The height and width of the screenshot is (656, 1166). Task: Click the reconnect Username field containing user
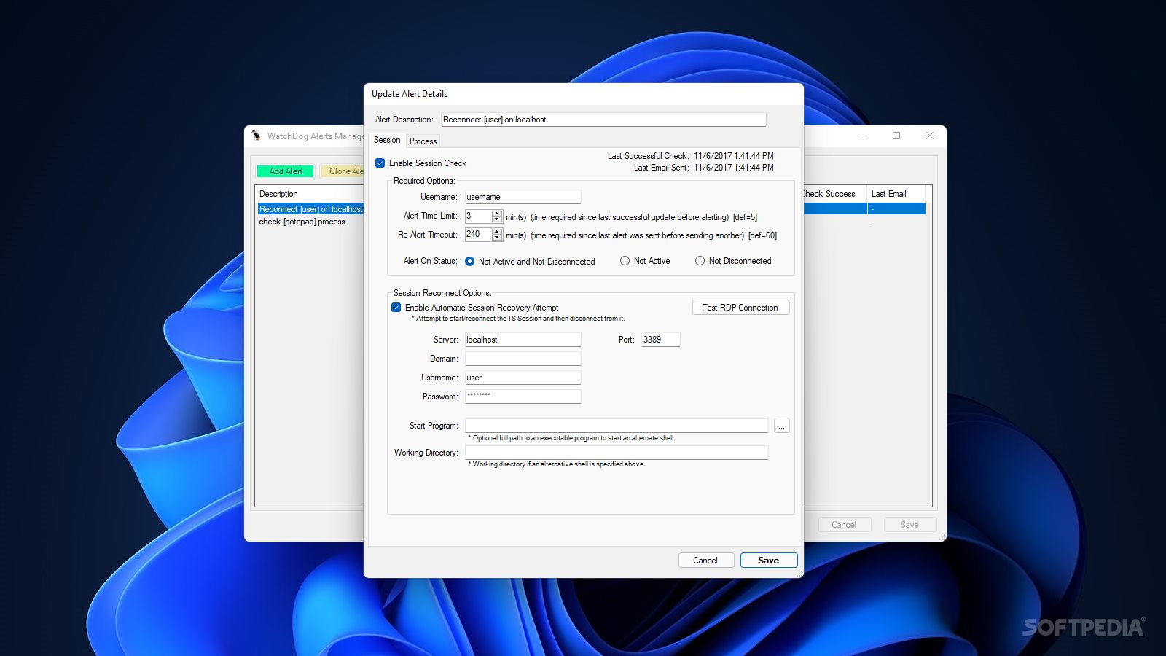pos(523,378)
